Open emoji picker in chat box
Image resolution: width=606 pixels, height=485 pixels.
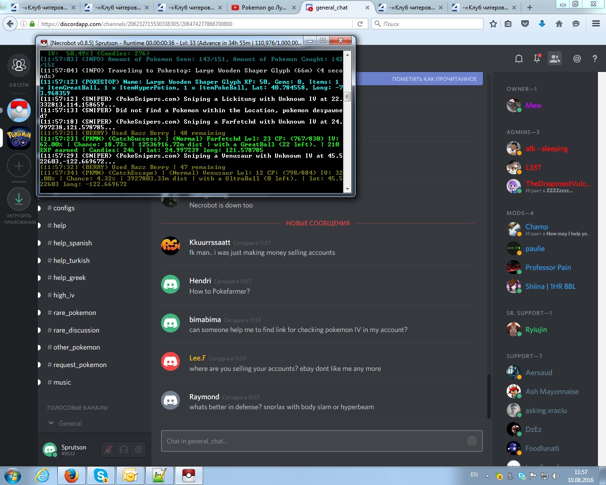(x=472, y=441)
